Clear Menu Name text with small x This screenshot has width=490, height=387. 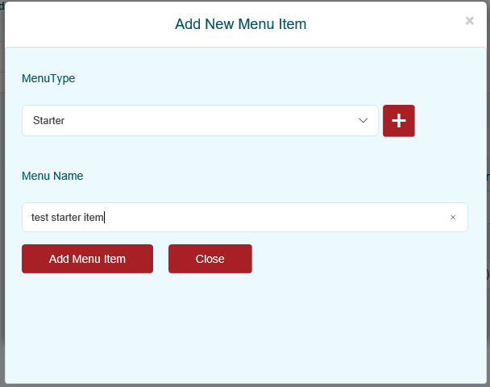click(x=453, y=217)
